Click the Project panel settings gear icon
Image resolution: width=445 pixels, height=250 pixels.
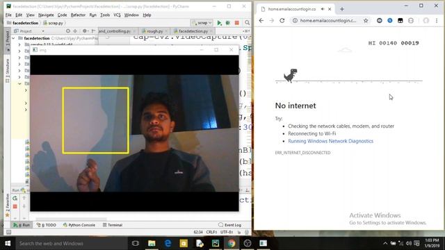[x=85, y=31]
